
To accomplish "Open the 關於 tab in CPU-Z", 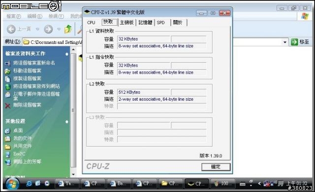I will [178, 22].
